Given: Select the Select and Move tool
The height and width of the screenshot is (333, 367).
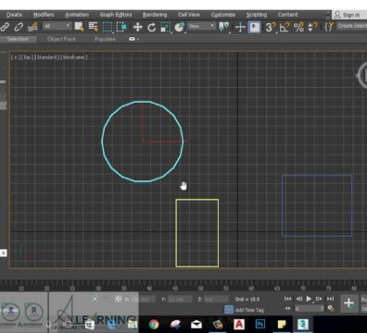Looking at the screenshot, I should click(138, 27).
